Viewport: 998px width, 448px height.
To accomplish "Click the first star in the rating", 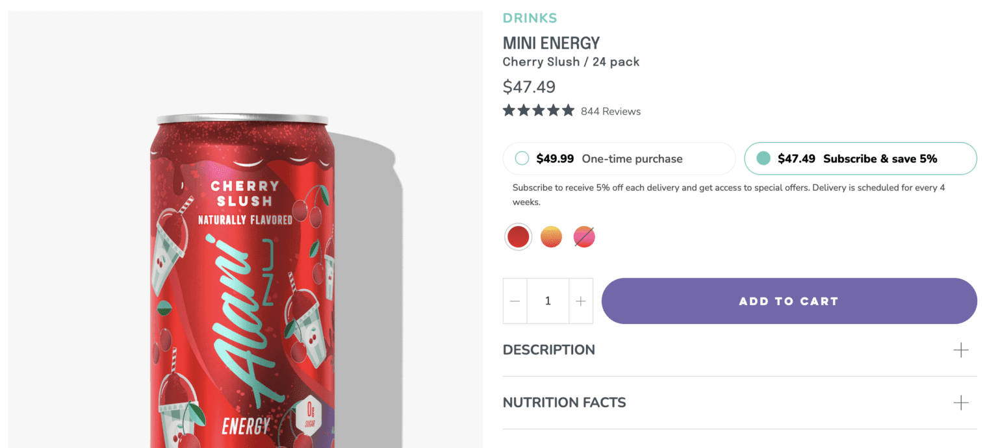I will pyautogui.click(x=509, y=110).
